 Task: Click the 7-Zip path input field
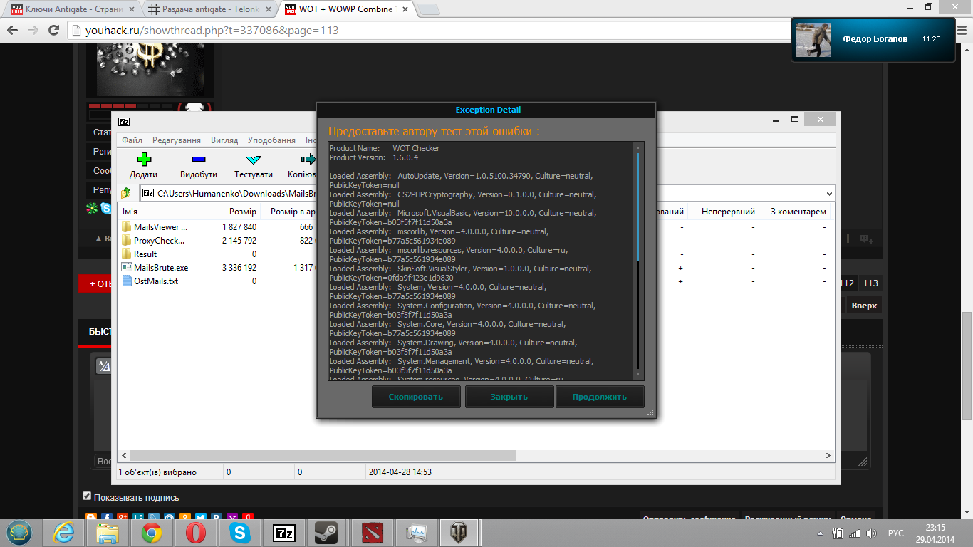point(487,193)
